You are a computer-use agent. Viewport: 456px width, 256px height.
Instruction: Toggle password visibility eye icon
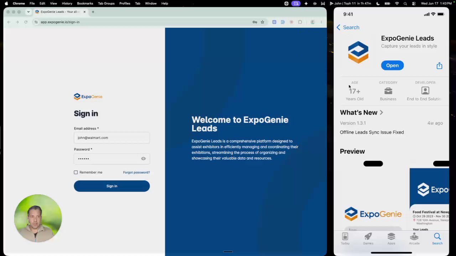143,159
